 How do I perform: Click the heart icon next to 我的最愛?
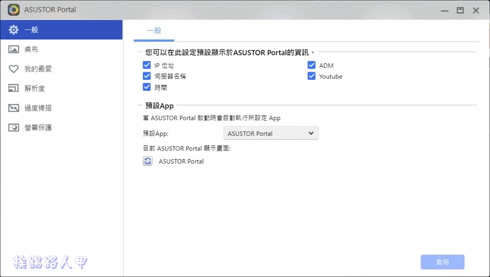[x=14, y=69]
